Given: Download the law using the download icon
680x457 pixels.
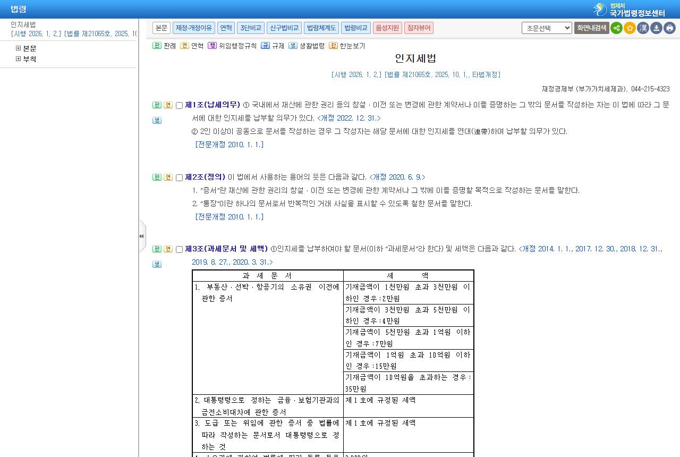Looking at the screenshot, I should [656, 28].
